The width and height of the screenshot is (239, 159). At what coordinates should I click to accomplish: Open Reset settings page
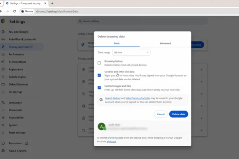tap(17, 132)
